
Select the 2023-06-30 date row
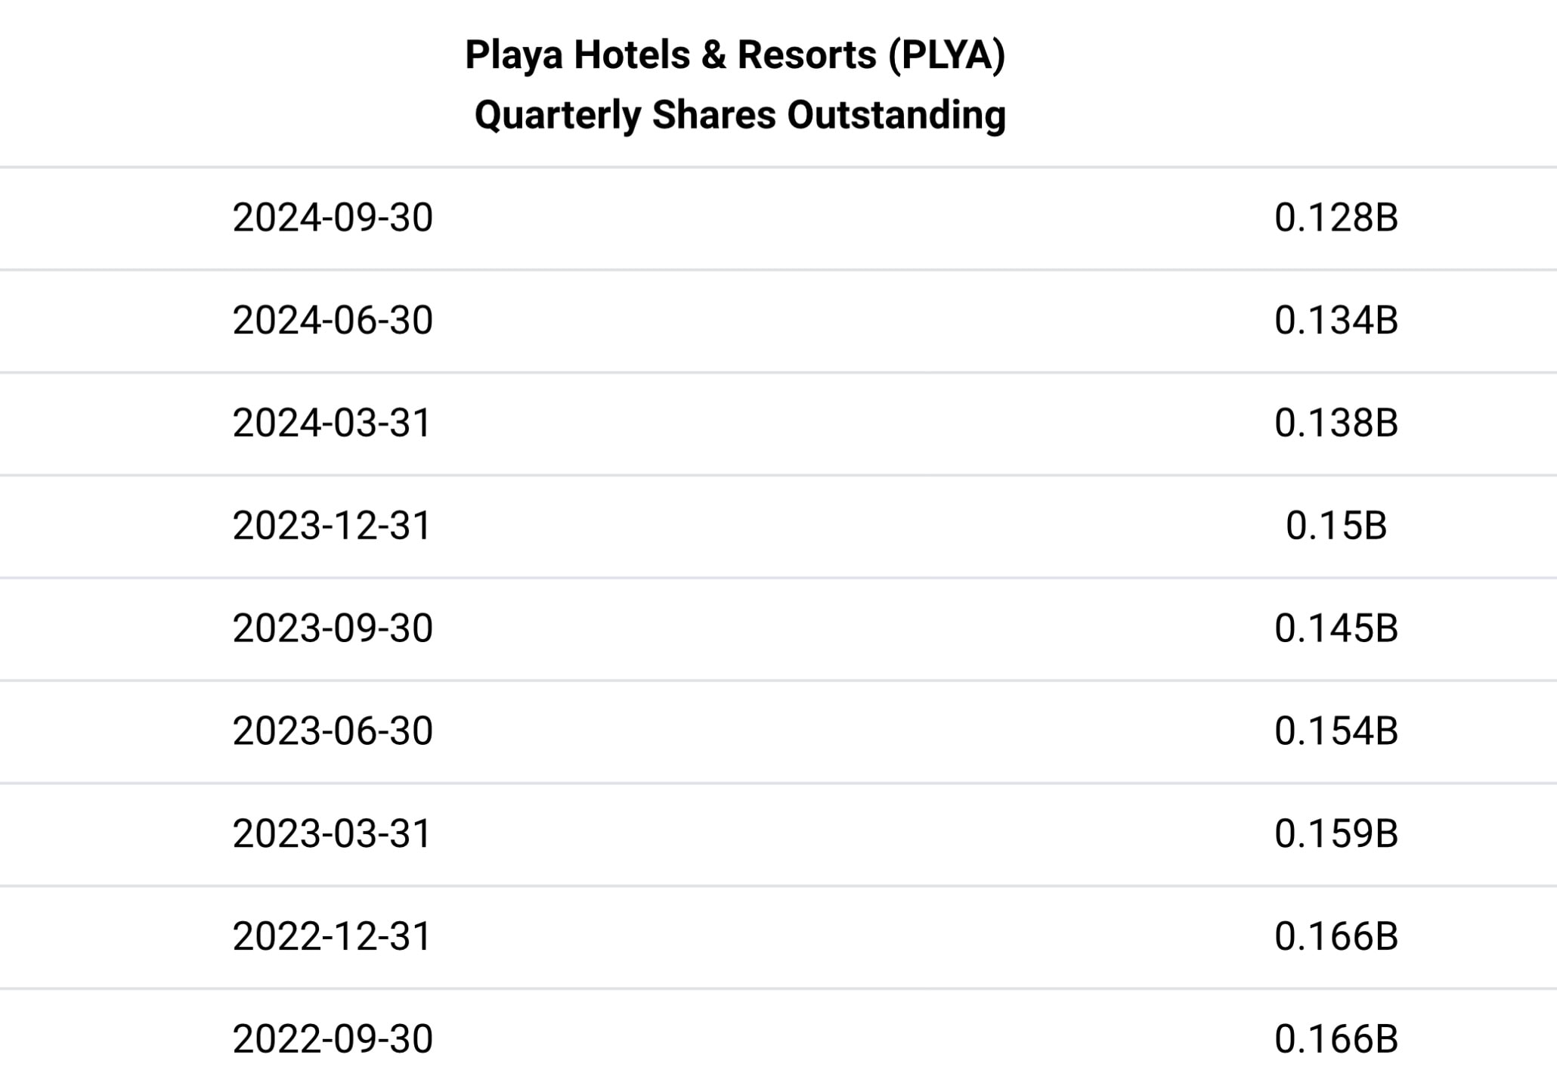pyautogui.click(x=333, y=731)
